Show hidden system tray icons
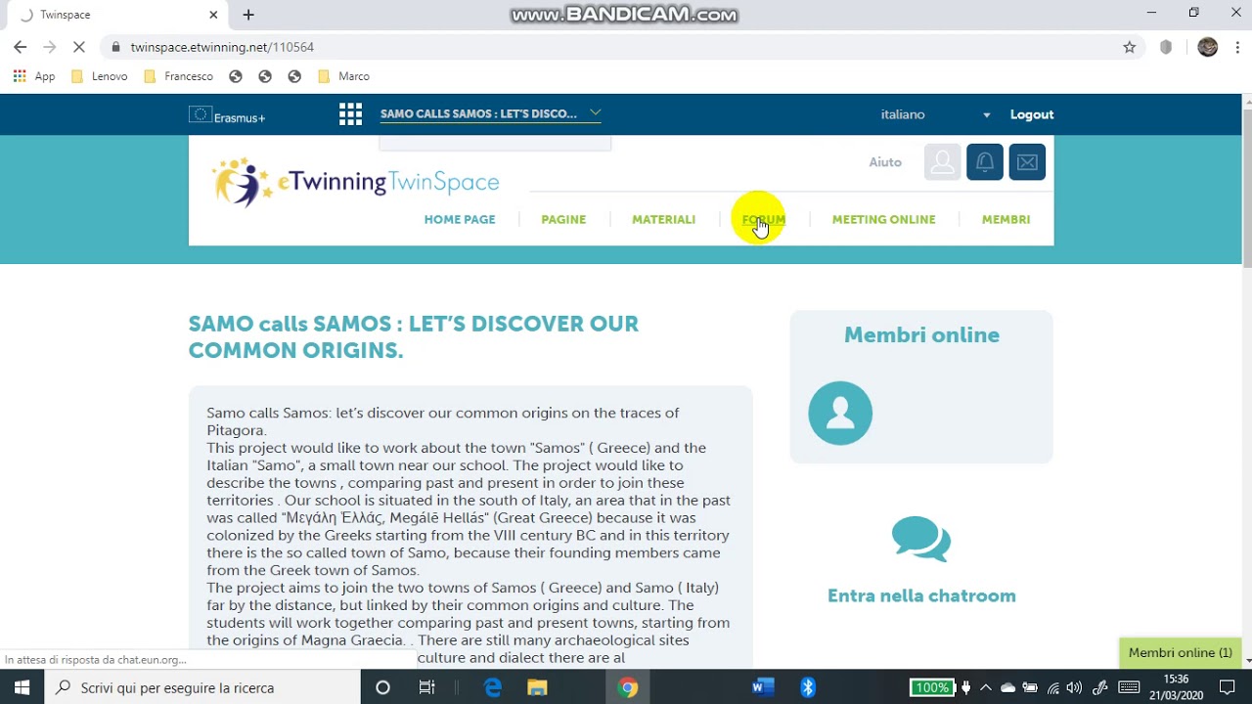 (986, 687)
